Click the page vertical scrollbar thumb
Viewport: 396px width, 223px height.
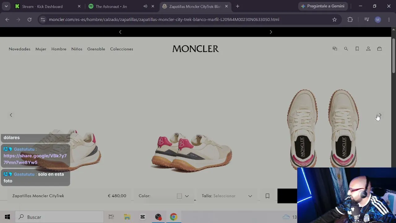394,56
